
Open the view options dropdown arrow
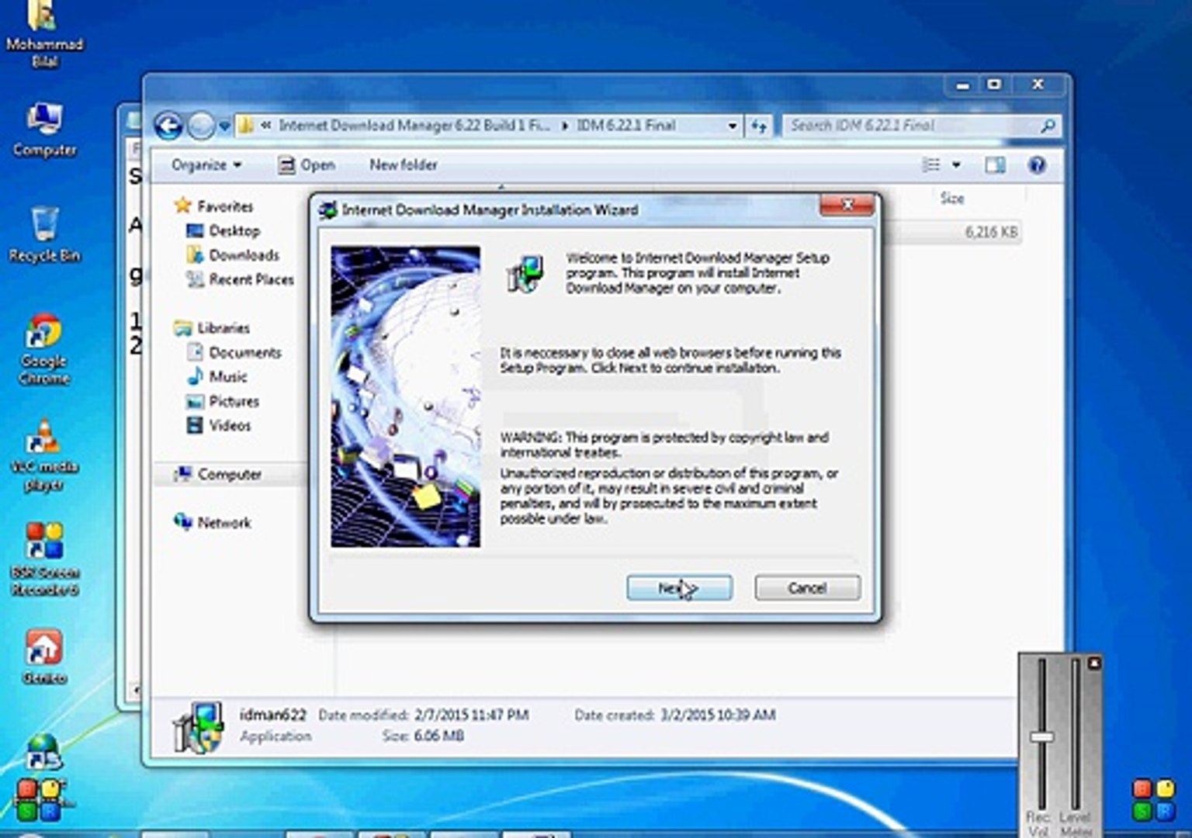956,164
